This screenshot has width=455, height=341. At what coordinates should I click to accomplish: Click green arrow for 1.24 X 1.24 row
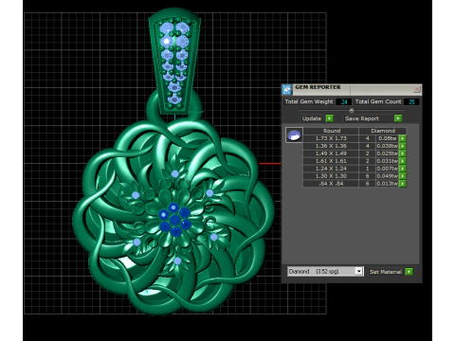[x=403, y=169]
